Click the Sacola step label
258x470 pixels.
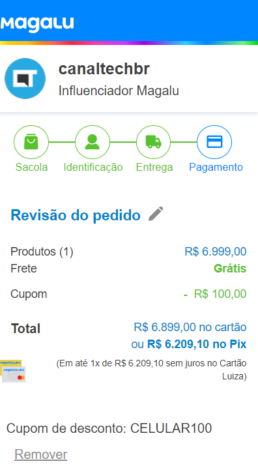coord(31,167)
